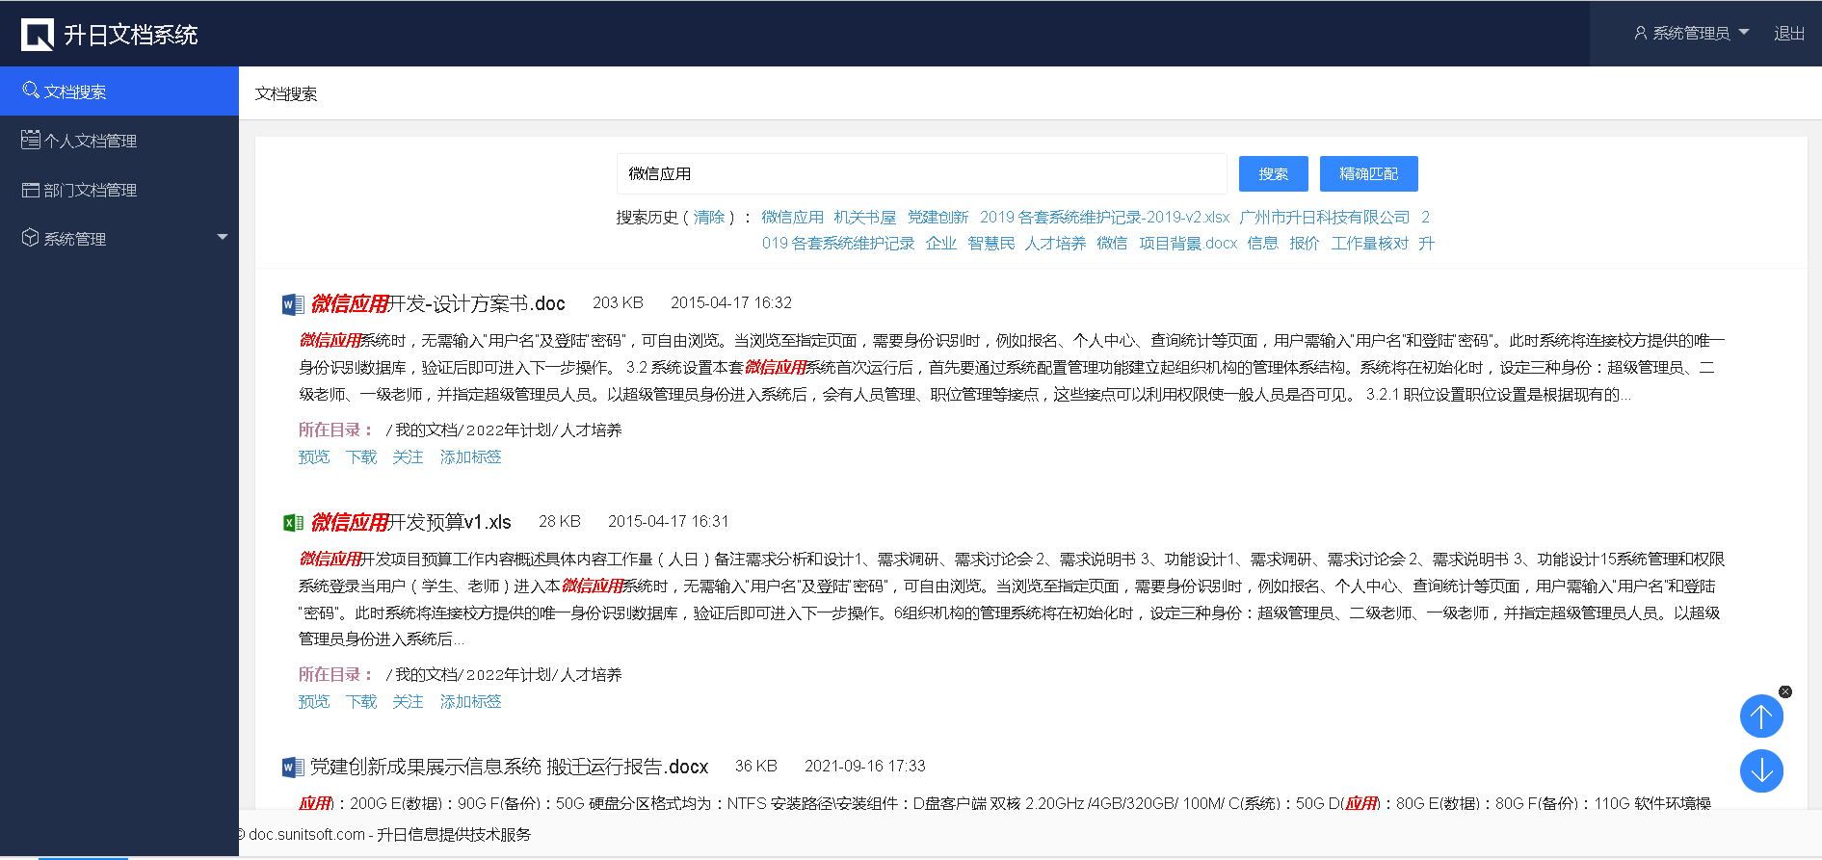Select history keyword 智慧民
The image size is (1822, 860).
point(991,244)
